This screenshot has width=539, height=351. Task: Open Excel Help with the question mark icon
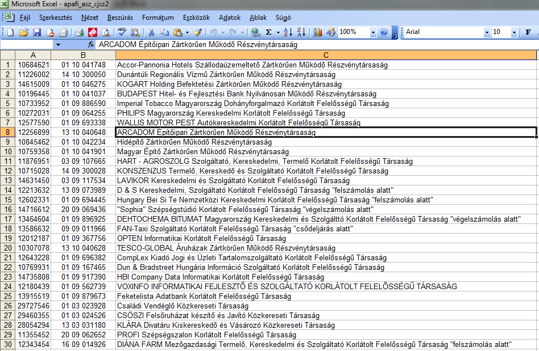pyautogui.click(x=384, y=32)
